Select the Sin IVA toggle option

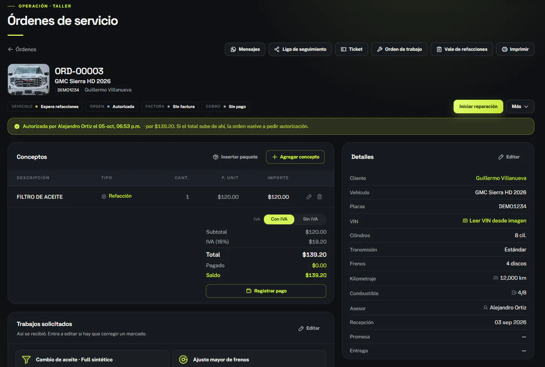coord(311,219)
